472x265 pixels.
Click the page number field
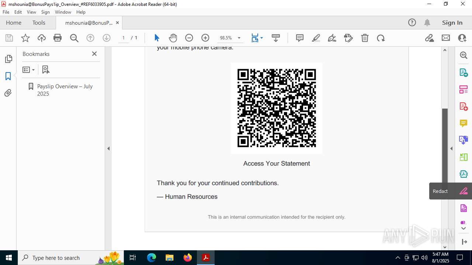click(x=124, y=38)
